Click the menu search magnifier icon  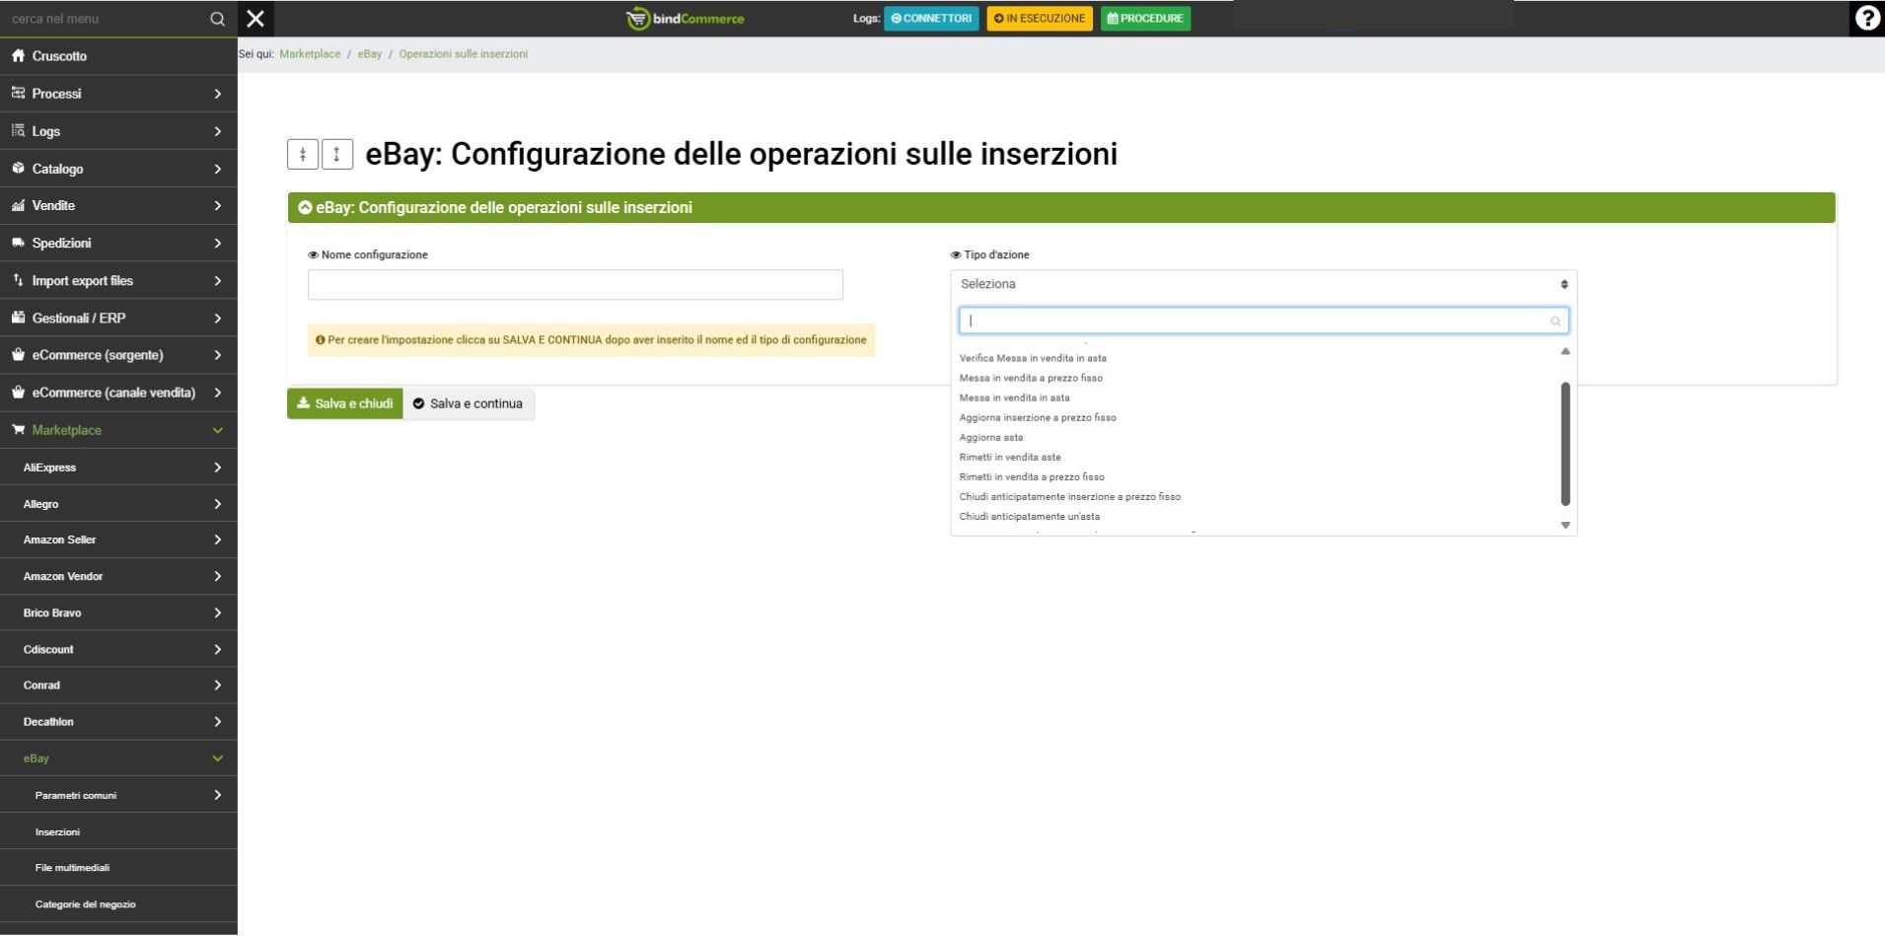pos(217,19)
